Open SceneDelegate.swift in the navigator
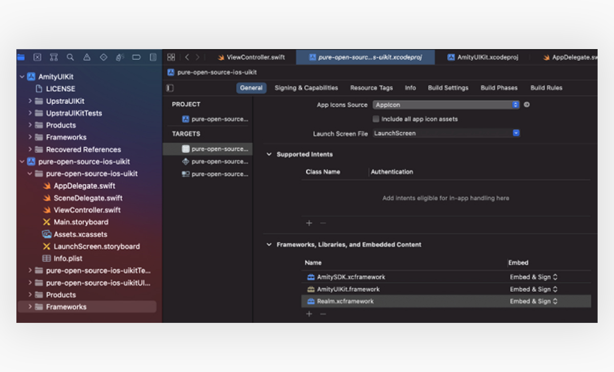614x372 pixels. point(88,198)
